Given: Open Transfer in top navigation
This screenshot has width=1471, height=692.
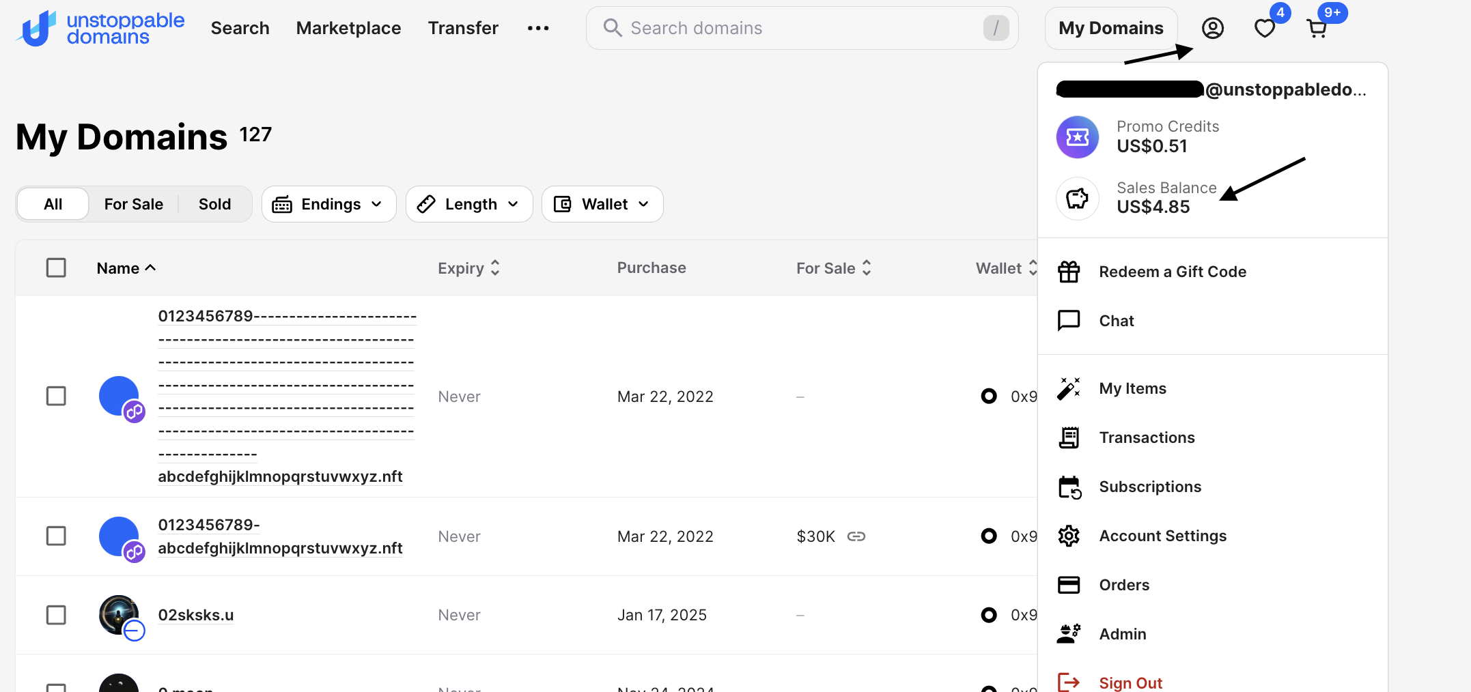Looking at the screenshot, I should 463,28.
